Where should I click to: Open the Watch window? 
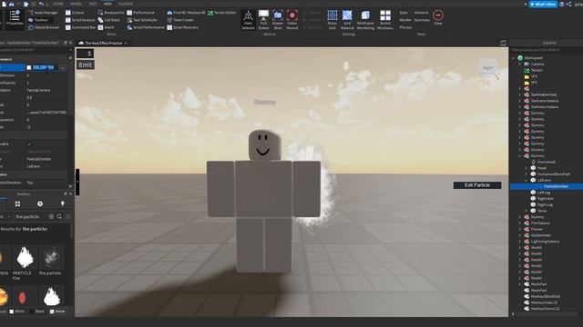click(107, 27)
